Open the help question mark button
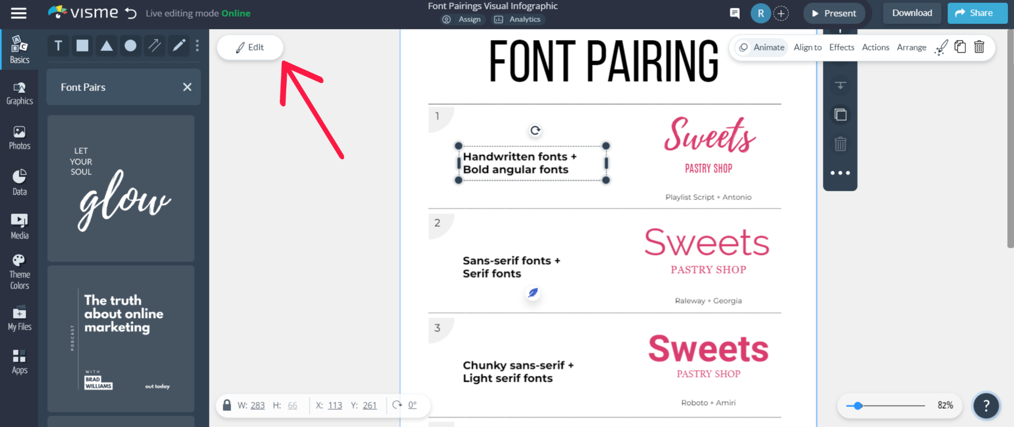Screen dimensions: 1014x427 click(986, 406)
